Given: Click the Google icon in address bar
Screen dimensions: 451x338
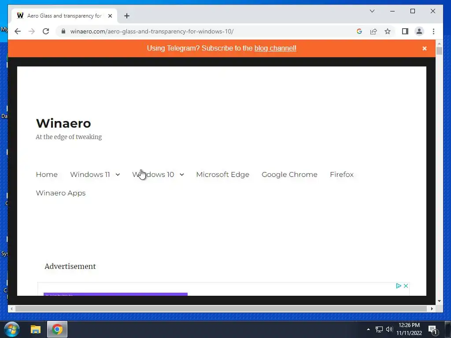Looking at the screenshot, I should point(359,31).
